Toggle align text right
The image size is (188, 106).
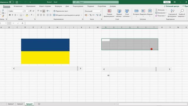point(44,15)
